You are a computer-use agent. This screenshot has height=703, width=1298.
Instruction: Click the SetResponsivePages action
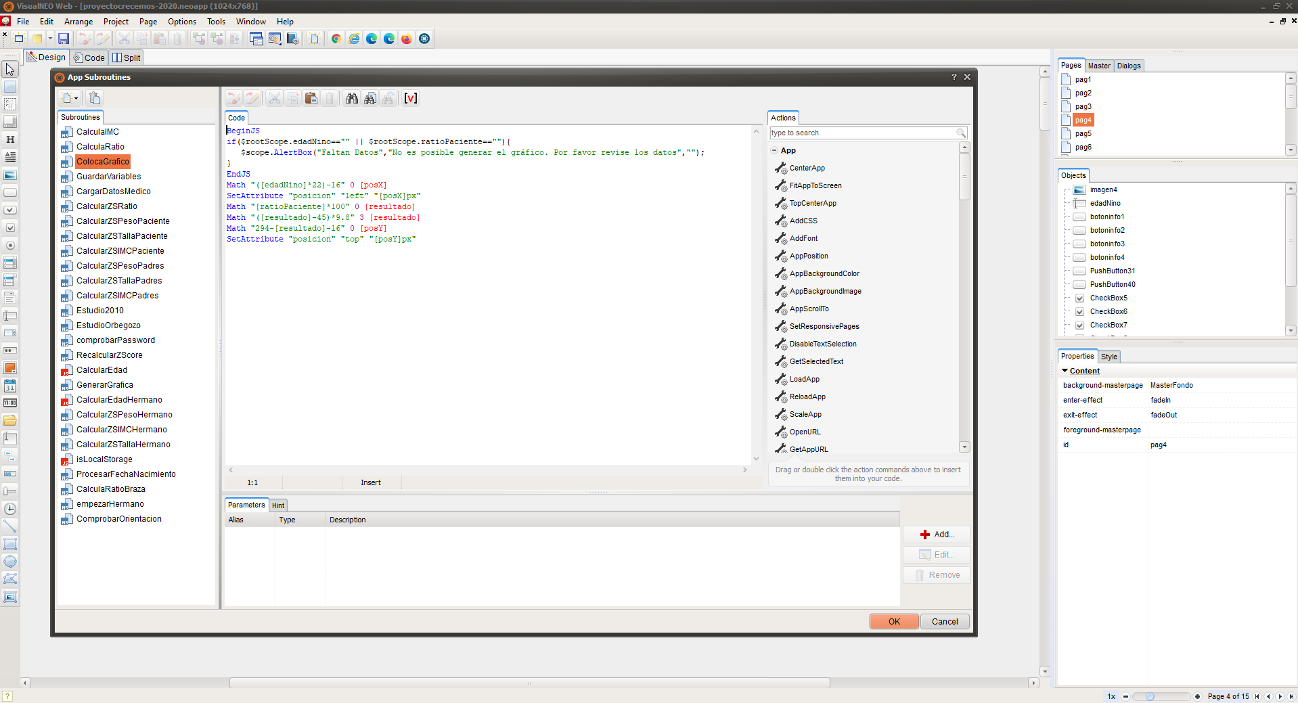click(x=824, y=326)
